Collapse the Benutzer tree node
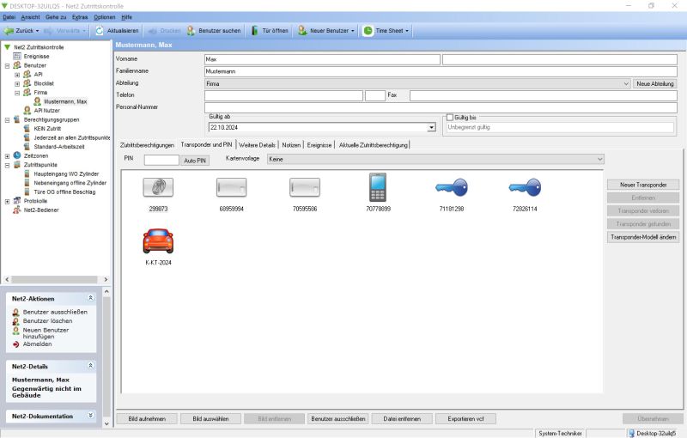Viewport: 687px width, 438px height. [x=7, y=65]
